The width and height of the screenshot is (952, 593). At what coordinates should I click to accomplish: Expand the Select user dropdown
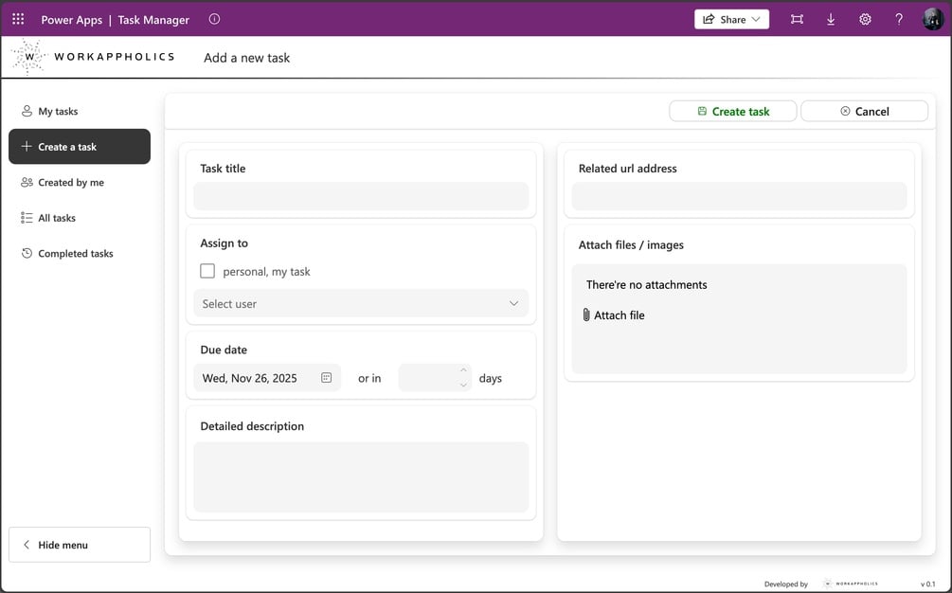coord(361,304)
